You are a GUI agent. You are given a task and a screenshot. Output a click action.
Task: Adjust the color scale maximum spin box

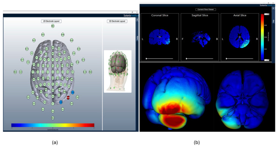[267, 14]
